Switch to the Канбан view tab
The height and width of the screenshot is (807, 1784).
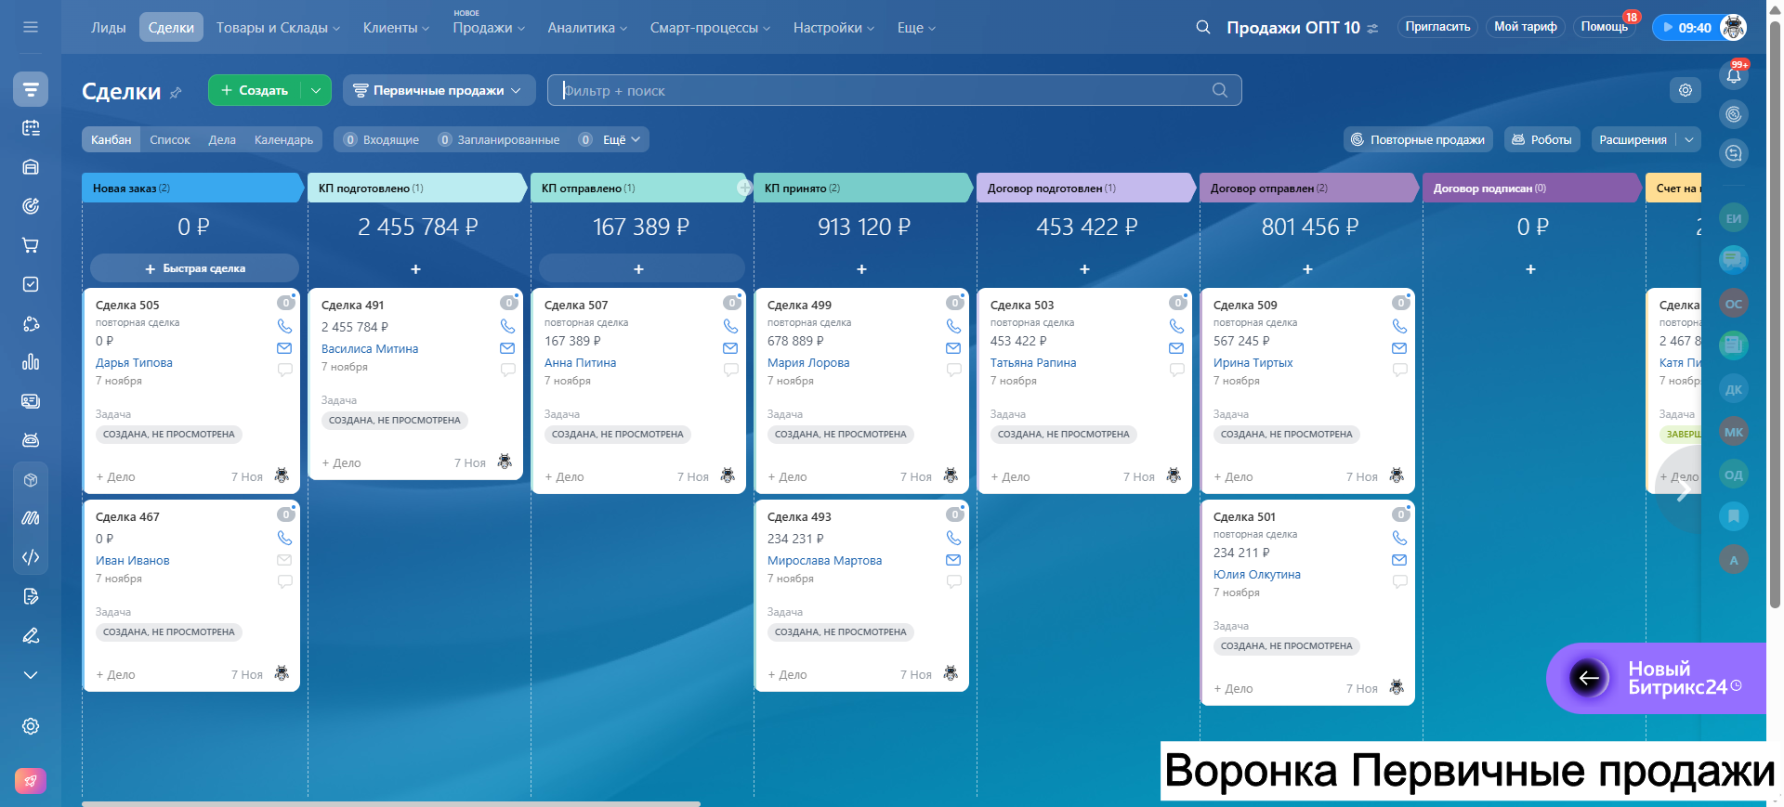coord(111,139)
